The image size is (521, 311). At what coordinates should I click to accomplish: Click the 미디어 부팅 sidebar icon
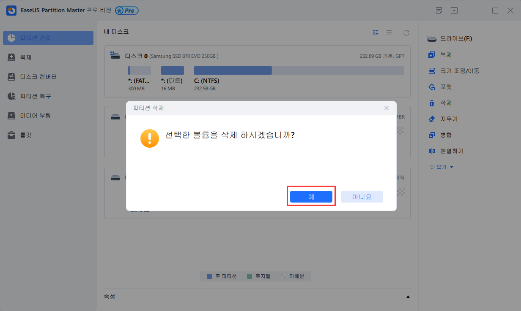point(12,116)
